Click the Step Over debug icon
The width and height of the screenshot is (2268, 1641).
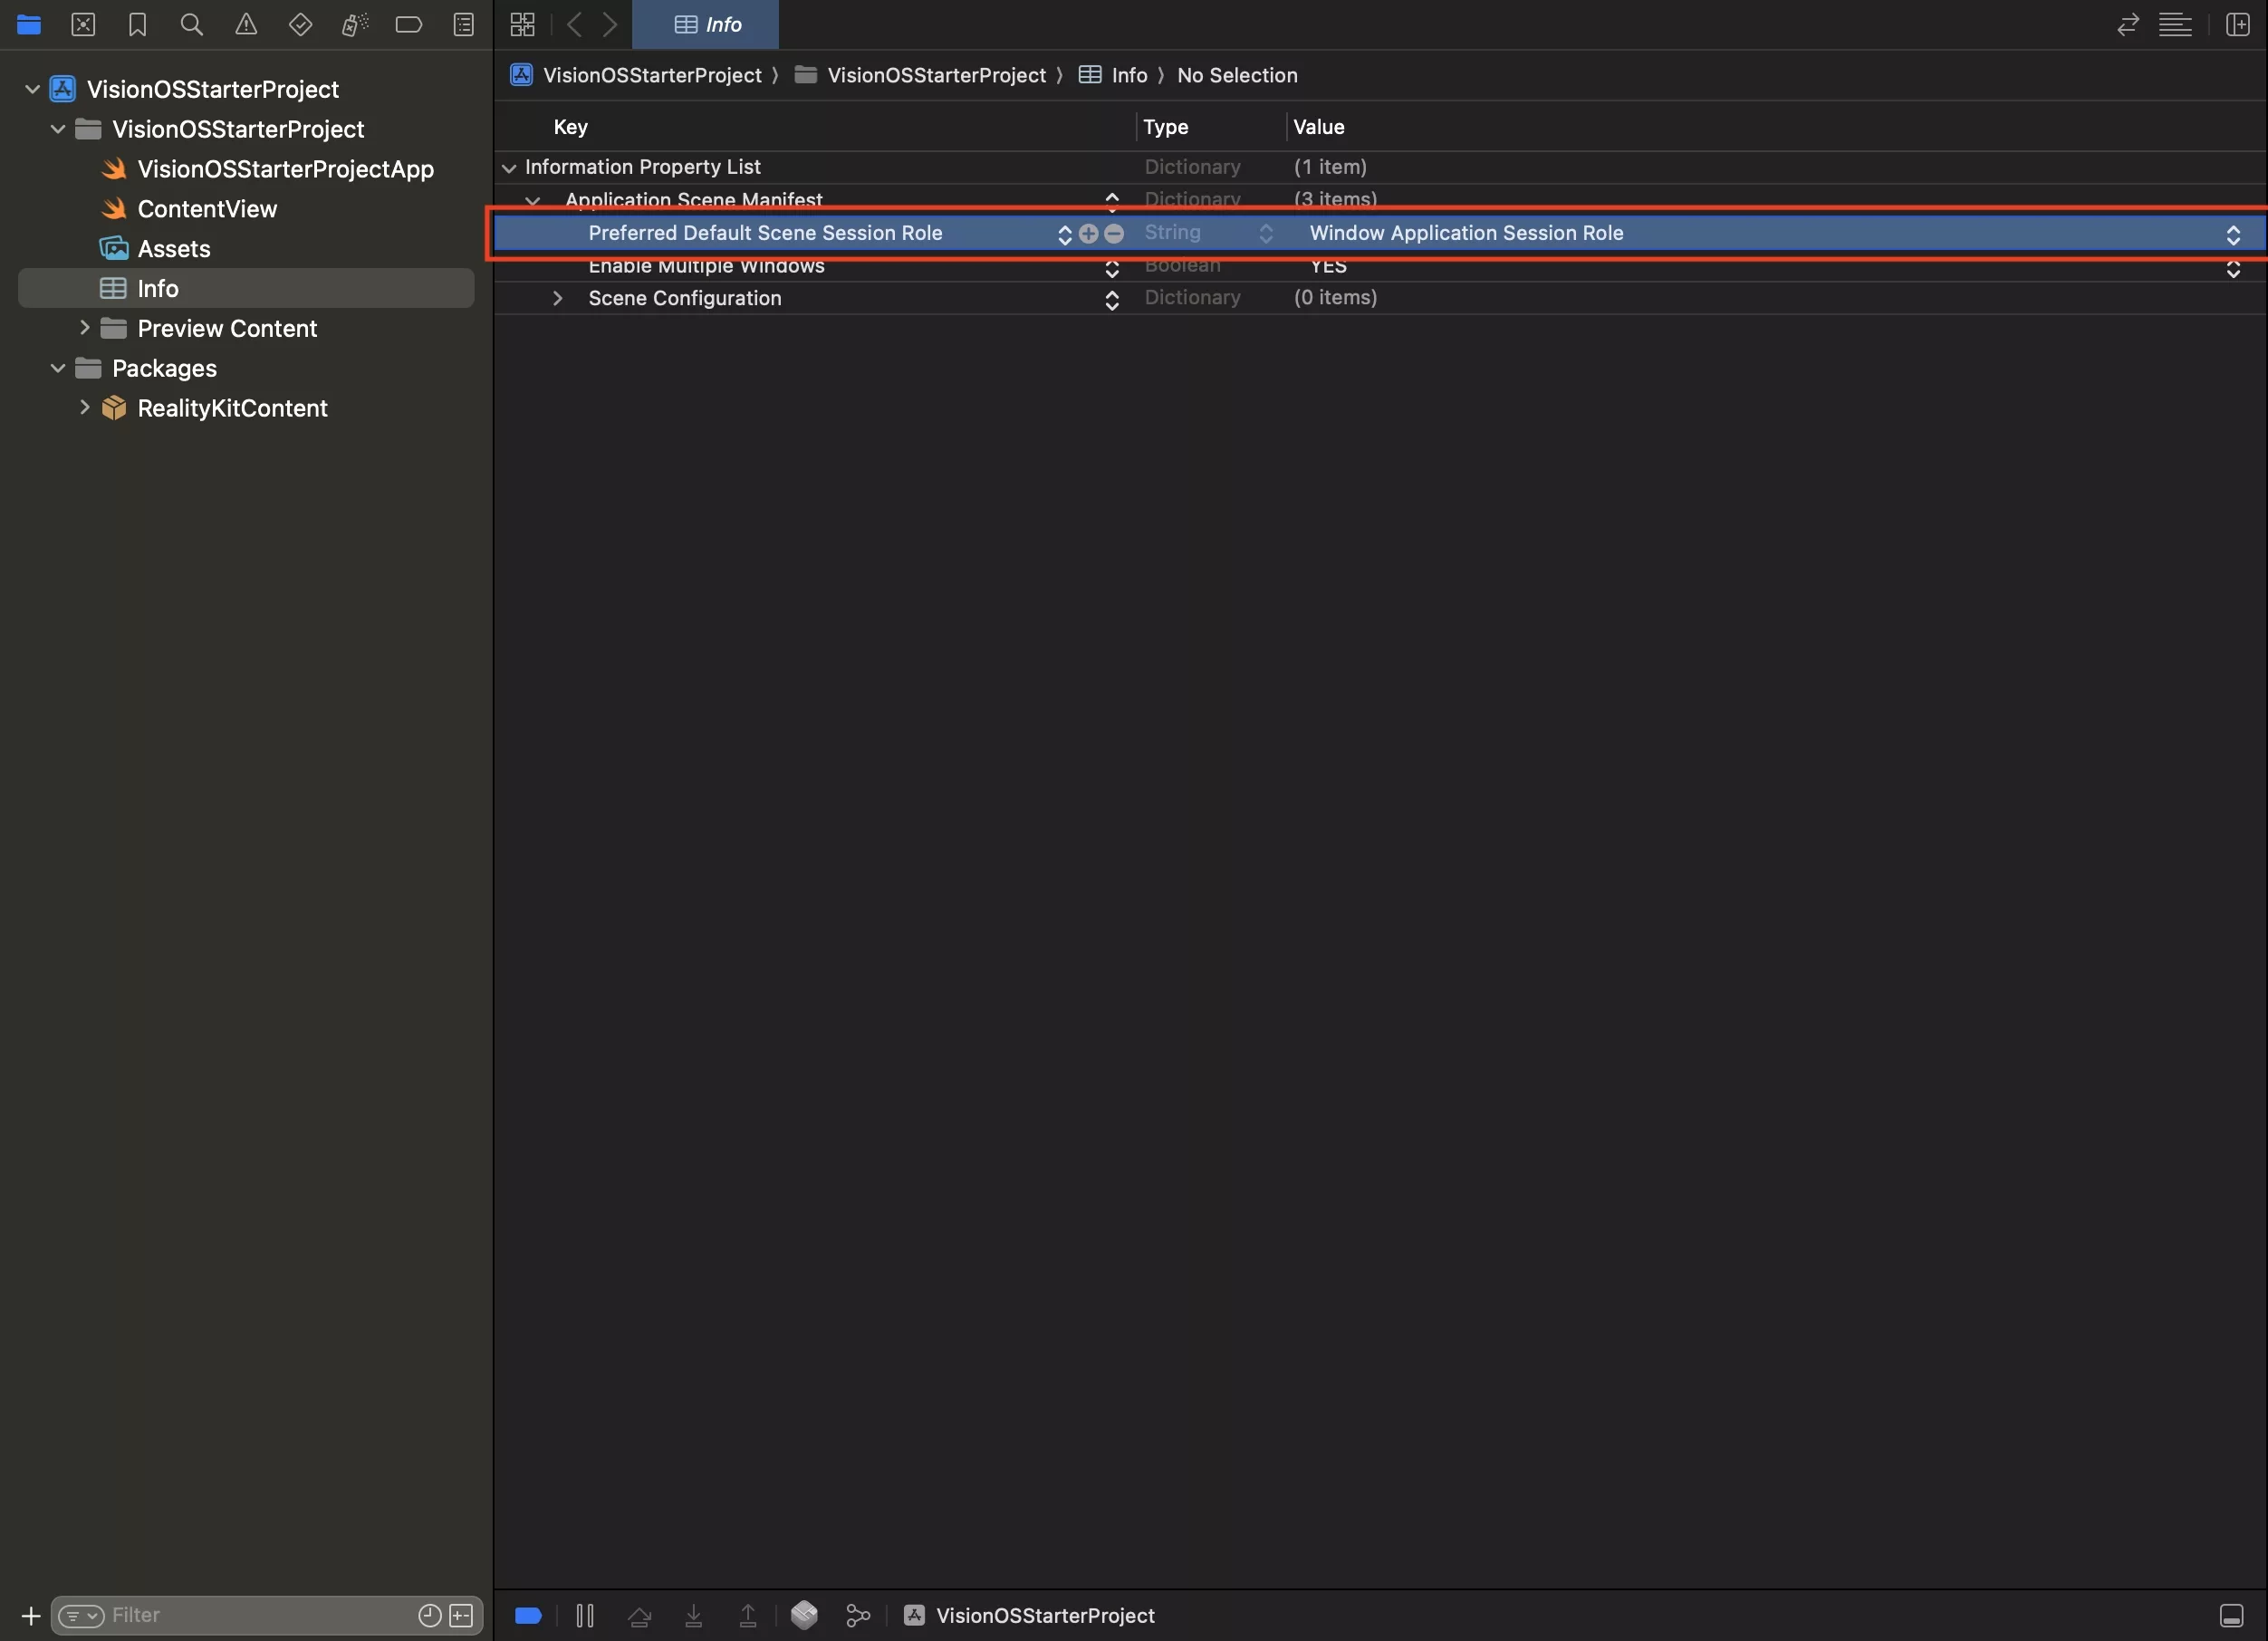[x=639, y=1615]
